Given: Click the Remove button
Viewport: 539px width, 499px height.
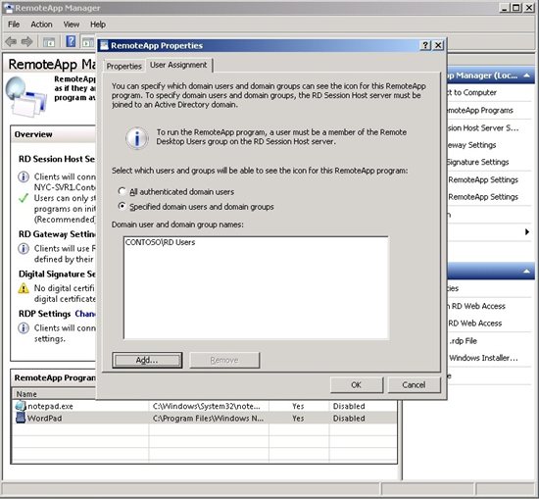Looking at the screenshot, I should click(x=224, y=360).
